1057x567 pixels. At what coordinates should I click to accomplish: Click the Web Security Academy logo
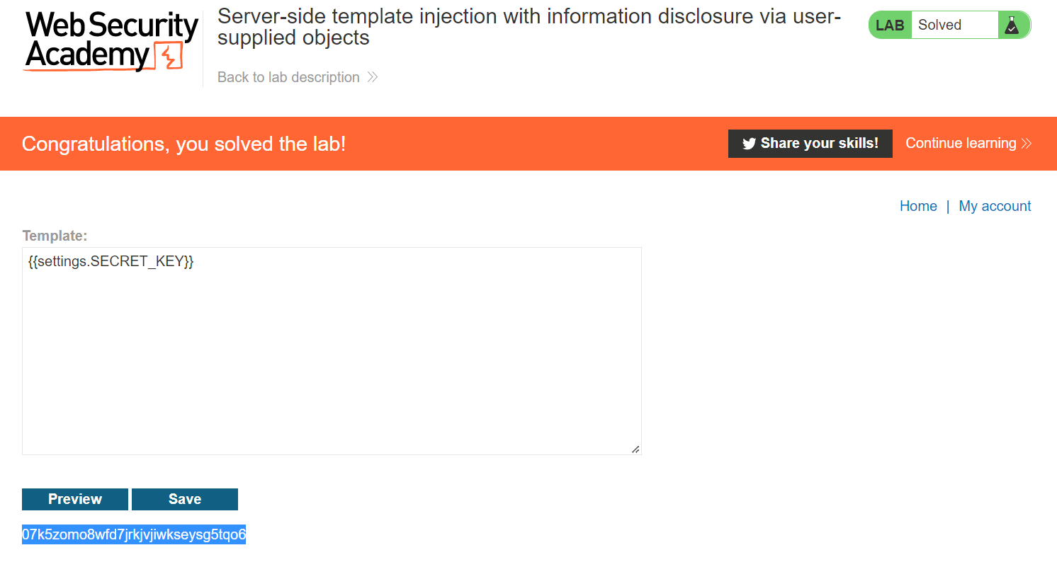111,41
